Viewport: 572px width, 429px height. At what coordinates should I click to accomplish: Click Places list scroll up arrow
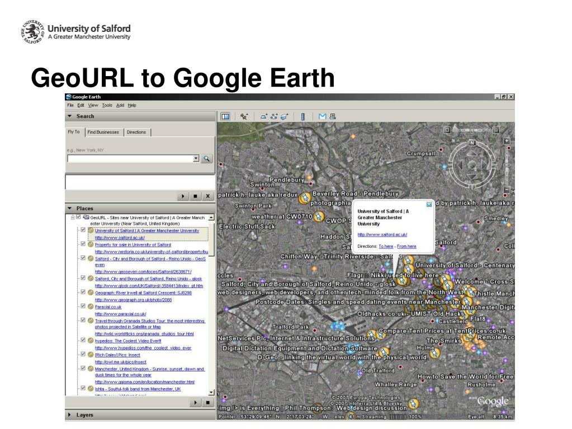211,218
